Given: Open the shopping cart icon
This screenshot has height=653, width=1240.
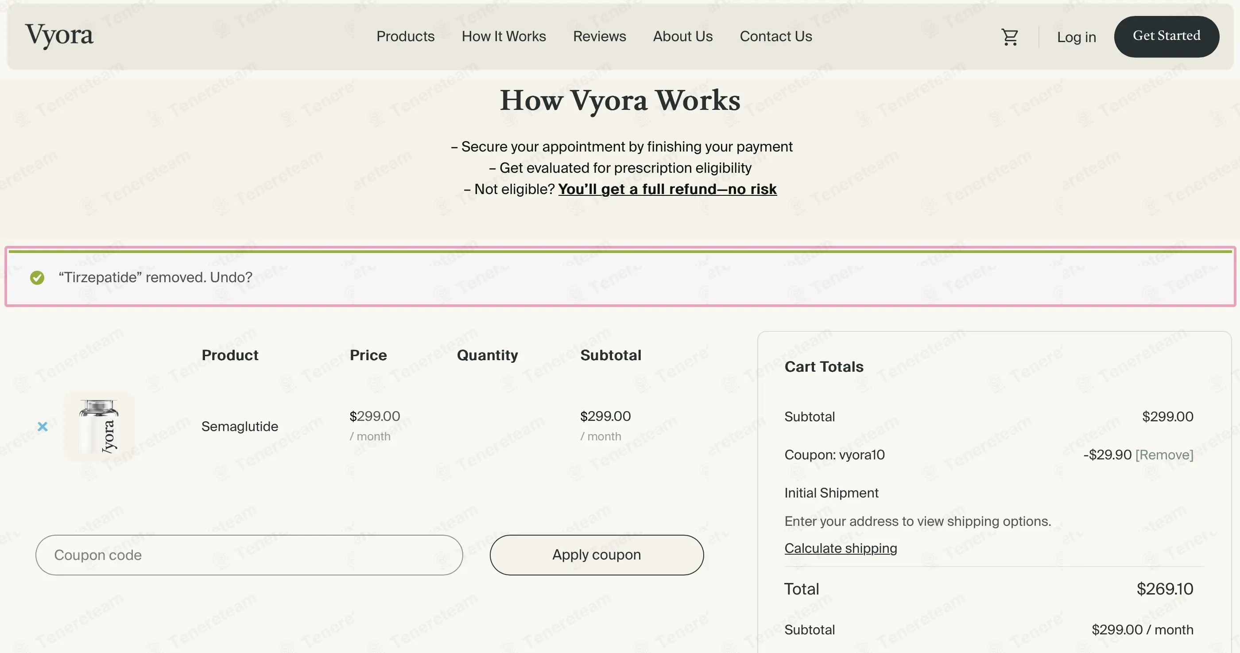Looking at the screenshot, I should coord(1010,37).
